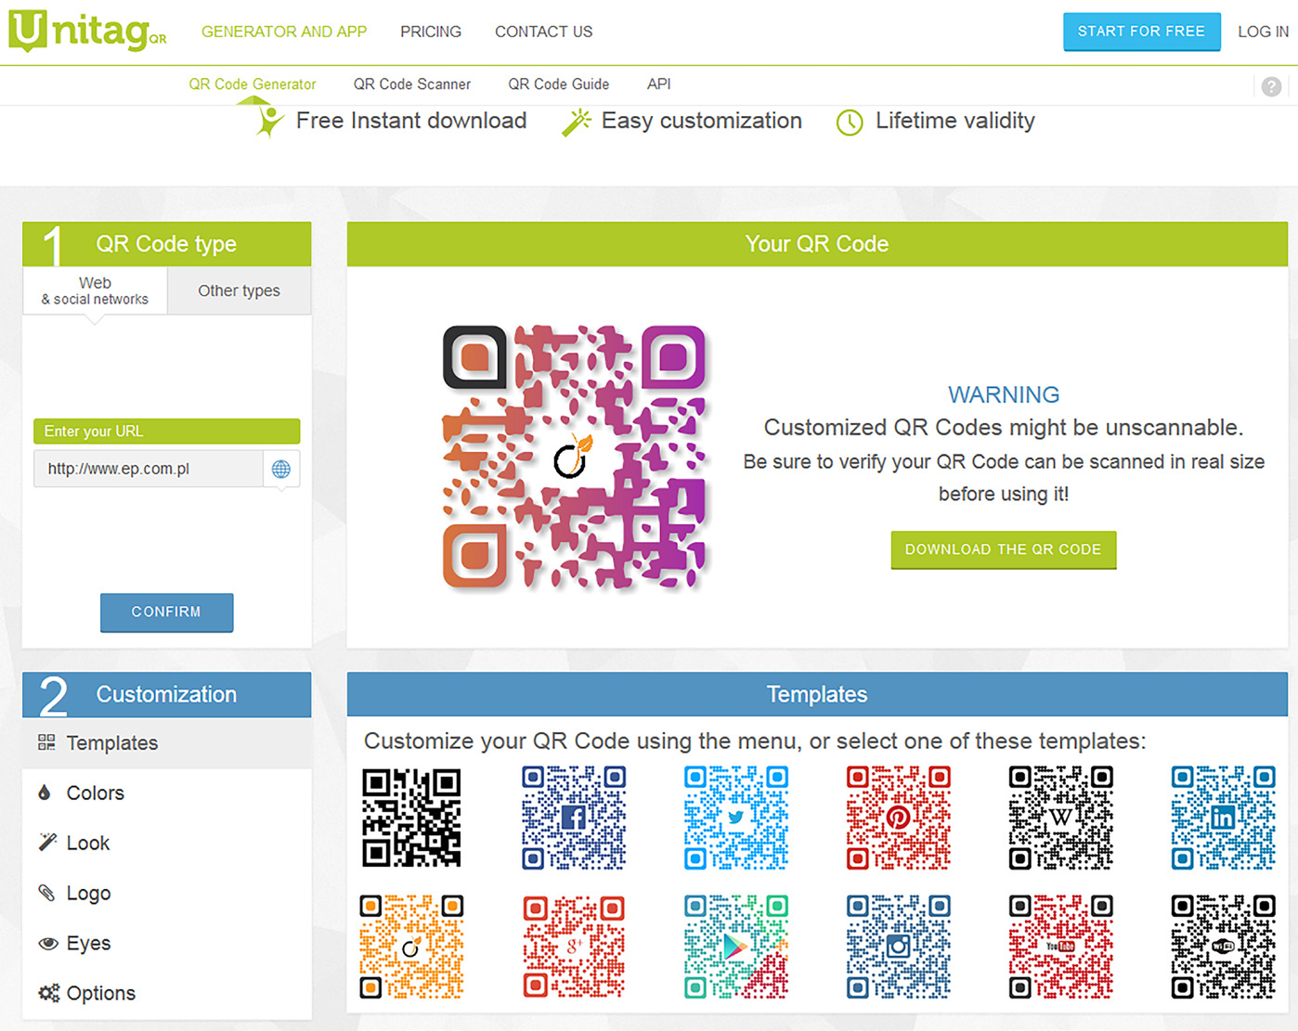Click the Customization panel header

coord(167,694)
